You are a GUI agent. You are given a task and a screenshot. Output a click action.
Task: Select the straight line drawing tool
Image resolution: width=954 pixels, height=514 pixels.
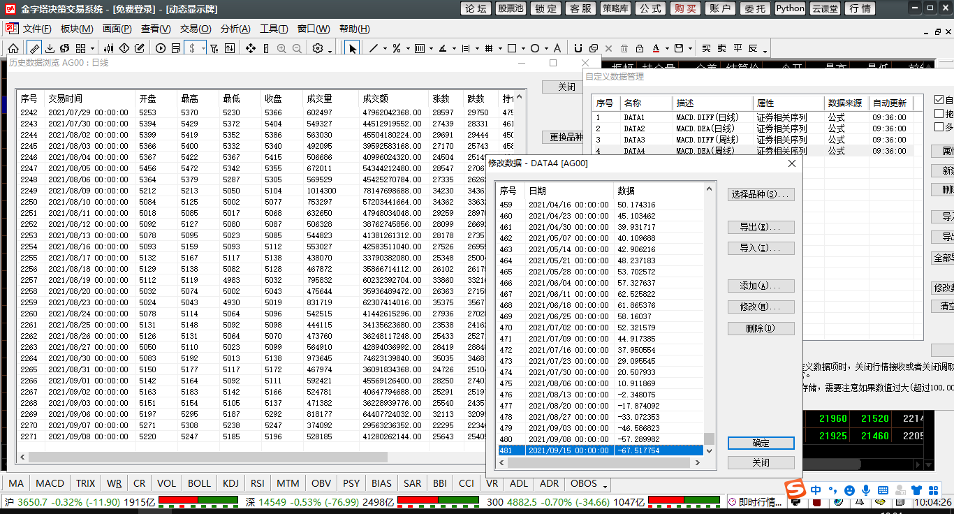click(373, 48)
